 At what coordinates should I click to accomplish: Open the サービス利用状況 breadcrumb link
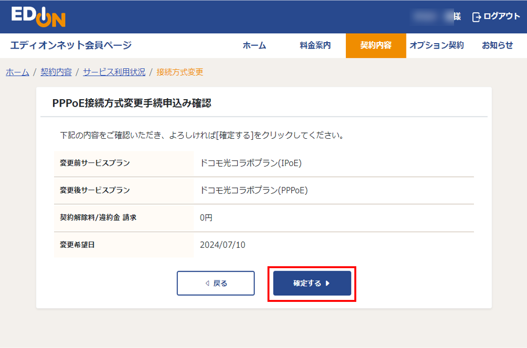coord(114,72)
